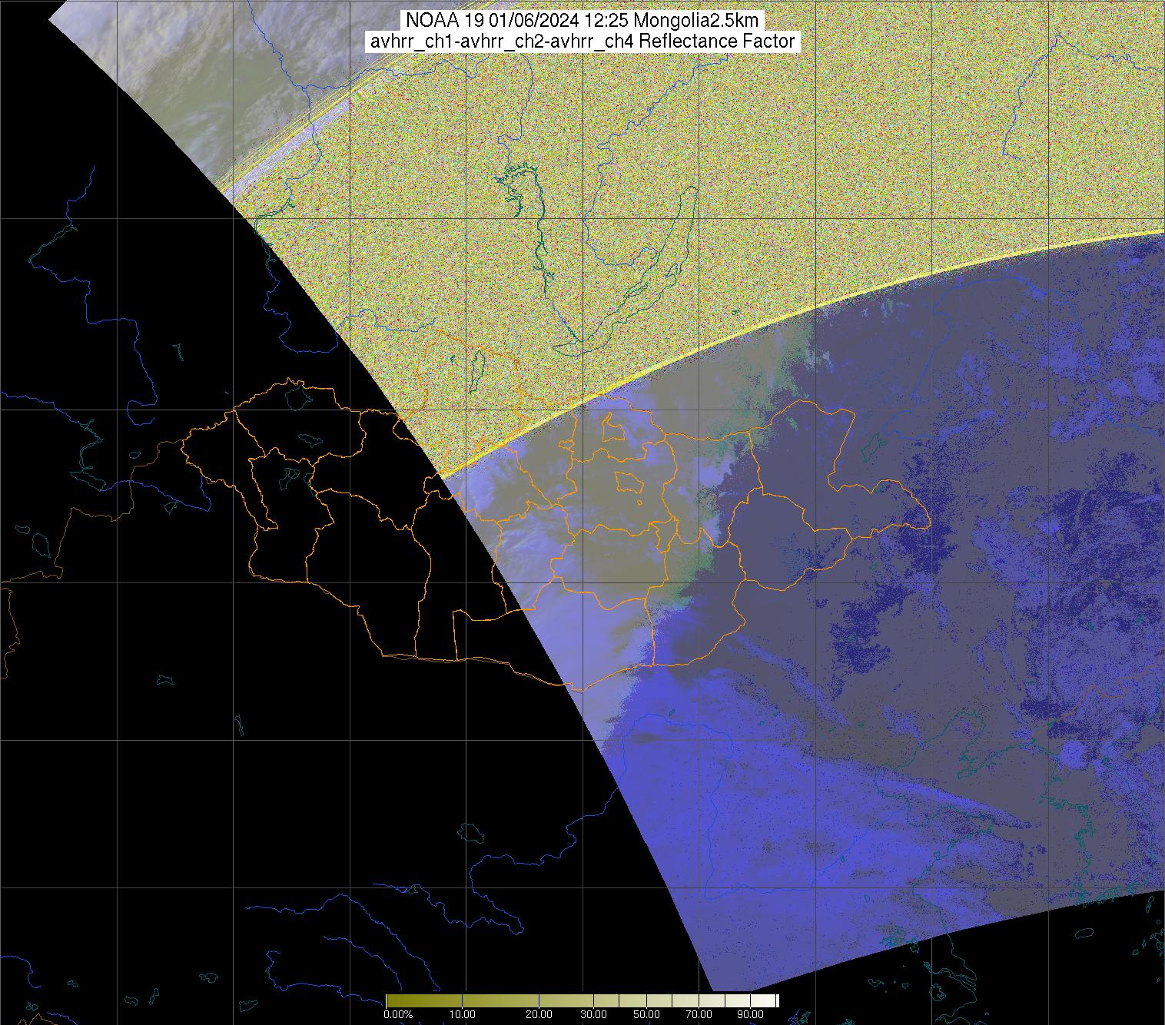Click the avhrr Reflectance Factor subtitle
This screenshot has width=1165, height=1025.
[582, 41]
